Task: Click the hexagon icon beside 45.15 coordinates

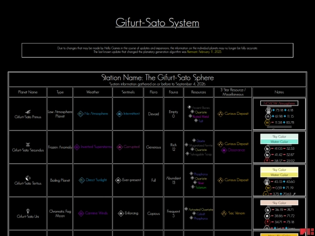Action: [267, 182]
